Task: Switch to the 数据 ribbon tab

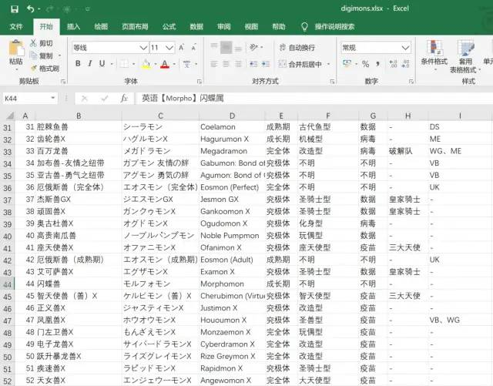Action: point(196,27)
